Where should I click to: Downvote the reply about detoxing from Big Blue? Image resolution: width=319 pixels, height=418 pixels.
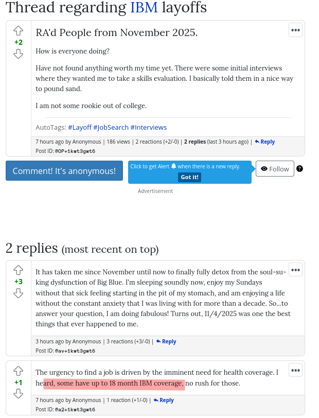click(x=19, y=293)
